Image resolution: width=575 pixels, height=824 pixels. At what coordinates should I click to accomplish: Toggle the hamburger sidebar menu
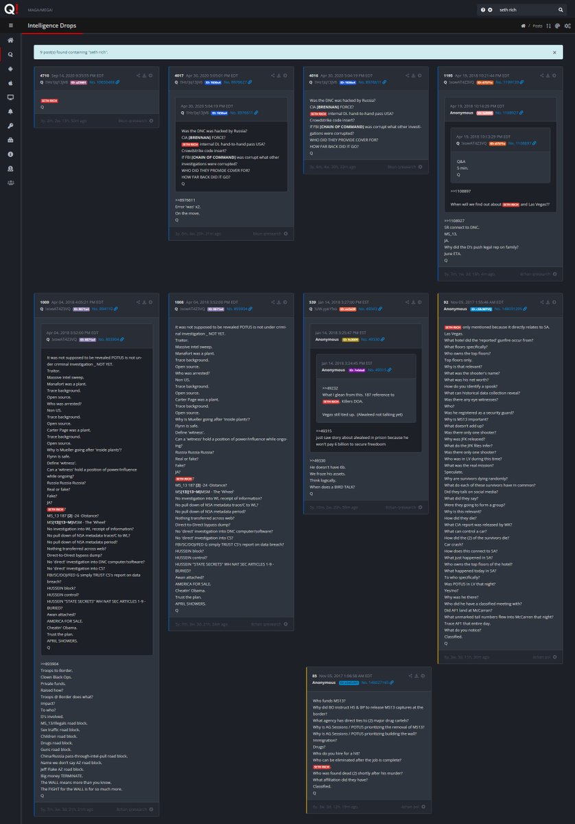coord(10,25)
